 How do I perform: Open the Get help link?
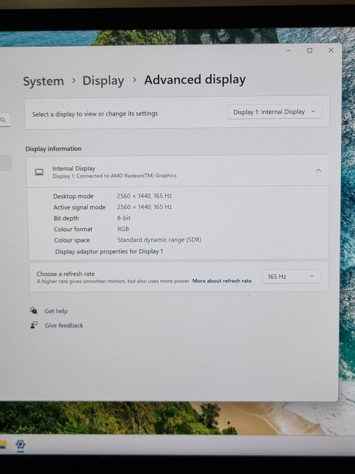tap(56, 311)
